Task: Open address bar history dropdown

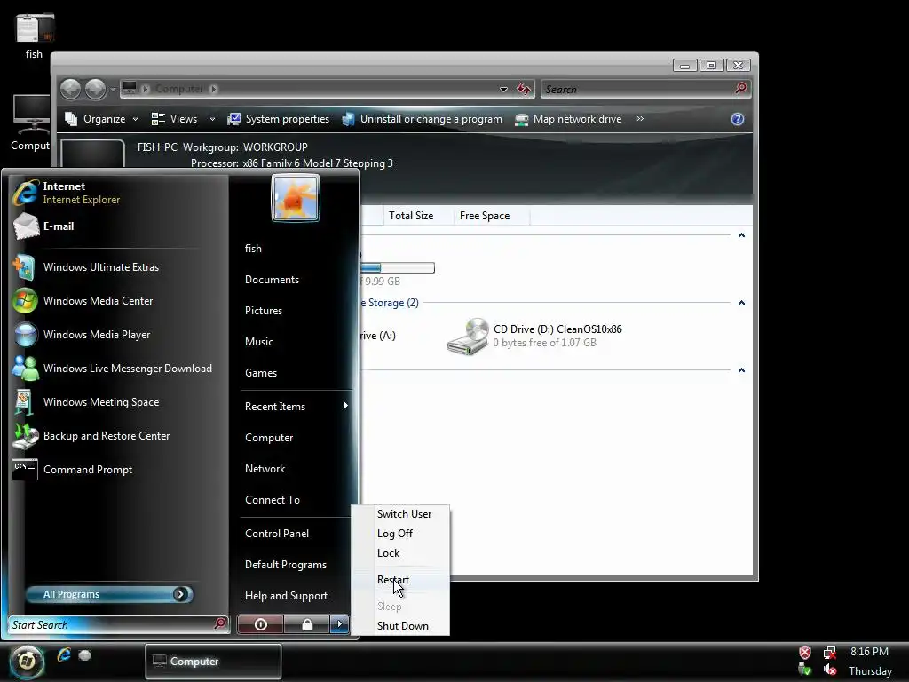Action: tap(503, 90)
